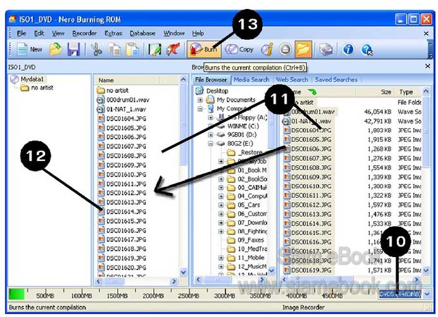
Task: Click browser file list scroll up arrow
Action: (x=426, y=91)
